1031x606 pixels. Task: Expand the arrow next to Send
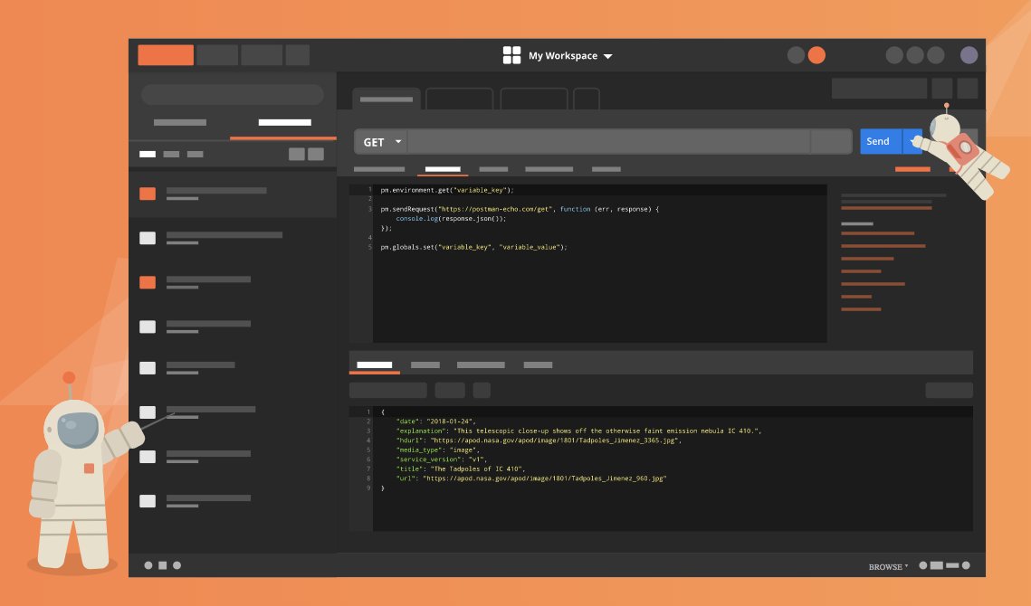912,141
